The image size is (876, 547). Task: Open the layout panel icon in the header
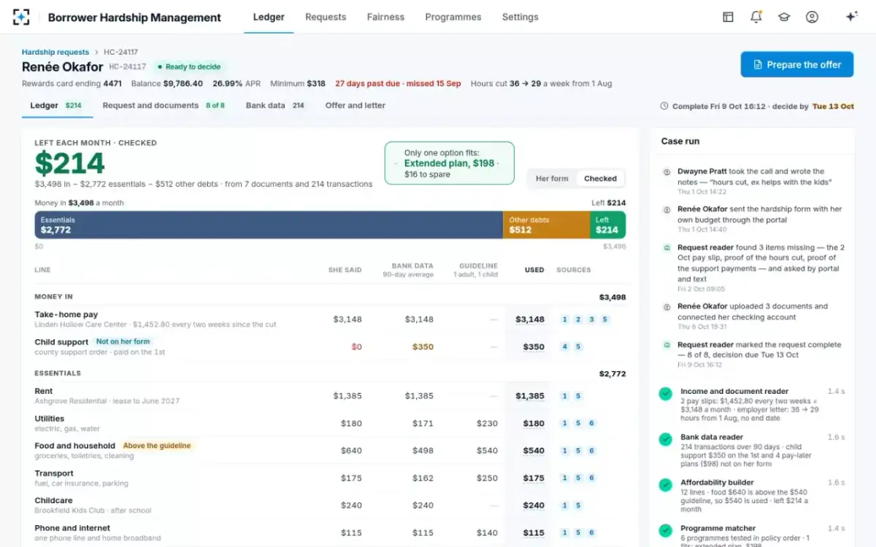[728, 17]
